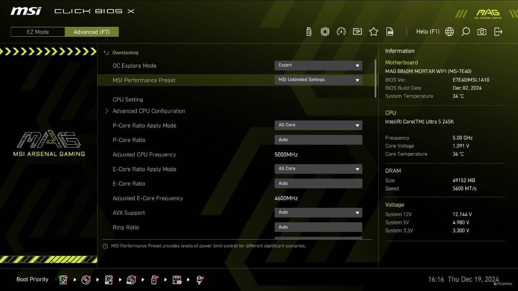Switch to EZ Mode

tap(38, 32)
